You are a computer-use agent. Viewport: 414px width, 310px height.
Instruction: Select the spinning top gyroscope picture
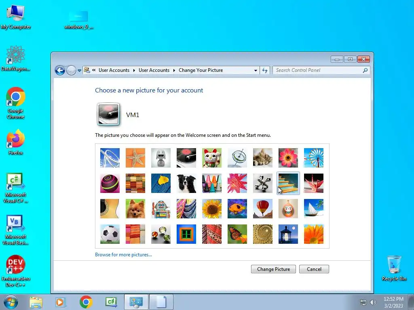(237, 158)
